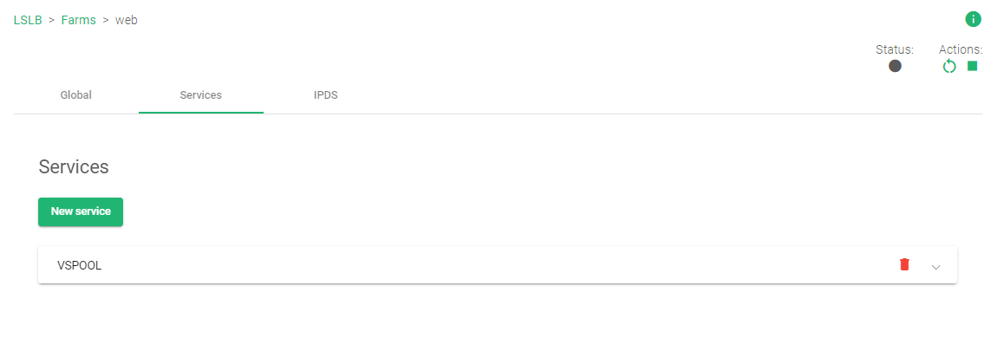Click the chevron arrow beside the trash icon
998x351 pixels.
click(x=936, y=267)
